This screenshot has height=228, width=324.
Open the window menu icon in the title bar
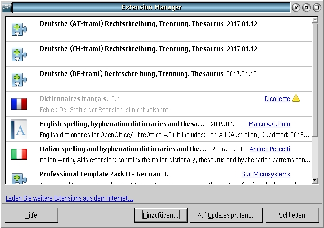7,8
